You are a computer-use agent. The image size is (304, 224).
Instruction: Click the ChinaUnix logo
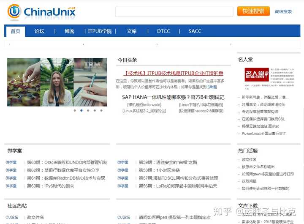coord(41,12)
